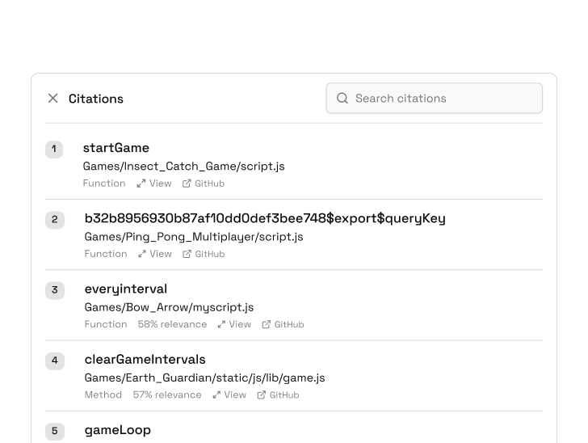Select the gameLoop citation title
588x443 pixels.
[x=118, y=430]
